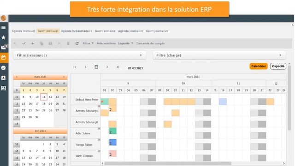Click the Activity Schulung8 row label

tap(87, 122)
